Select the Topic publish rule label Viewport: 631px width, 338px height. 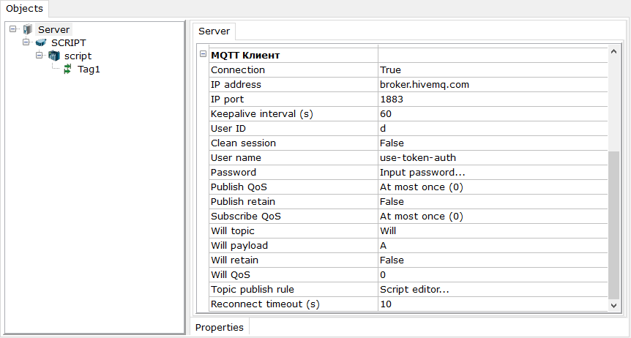[x=253, y=289]
